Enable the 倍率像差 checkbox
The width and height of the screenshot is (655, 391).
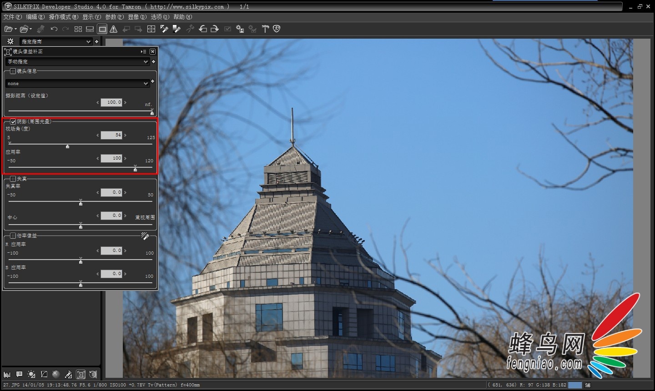(13, 236)
